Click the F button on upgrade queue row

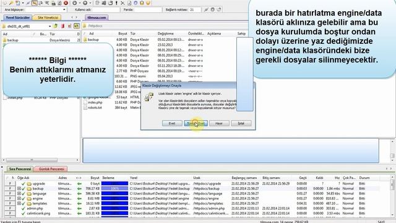tap(10, 183)
